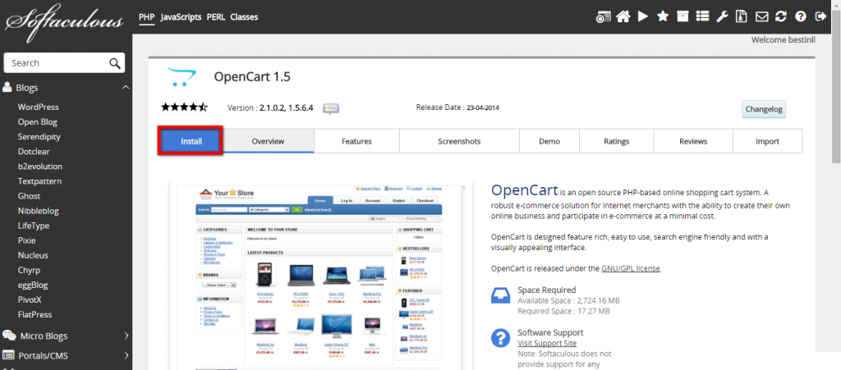This screenshot has height=370, width=841.
Task: Switch to the PHP scripts menu
Action: click(x=146, y=16)
